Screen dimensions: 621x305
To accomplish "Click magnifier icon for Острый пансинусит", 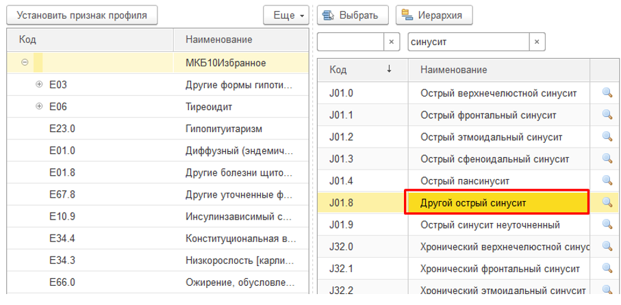I will click(606, 181).
